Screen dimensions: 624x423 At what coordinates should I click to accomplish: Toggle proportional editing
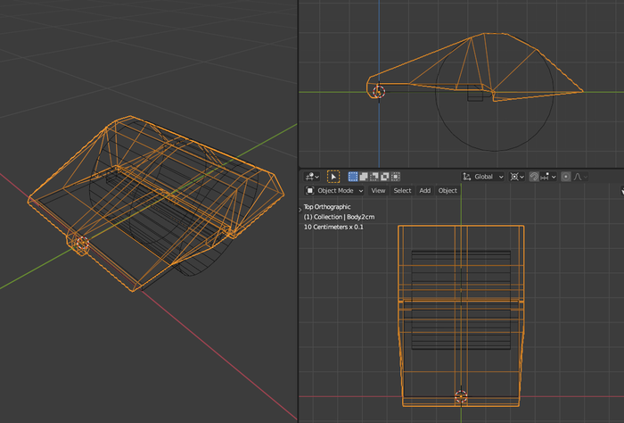coord(566,177)
